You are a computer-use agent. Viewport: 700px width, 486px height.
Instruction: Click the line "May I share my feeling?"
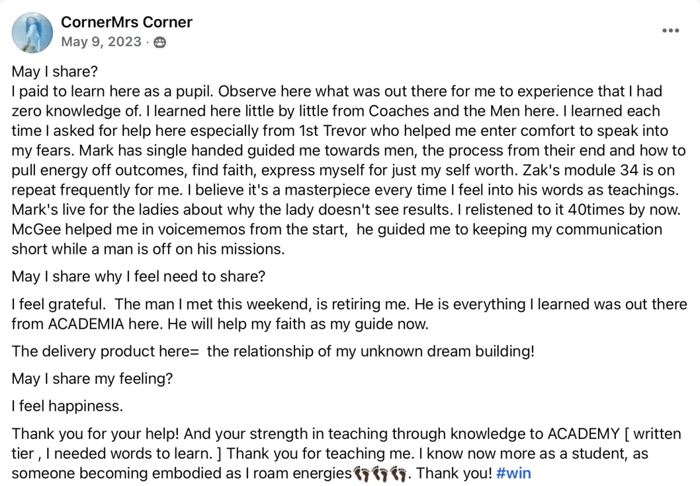(x=92, y=378)
